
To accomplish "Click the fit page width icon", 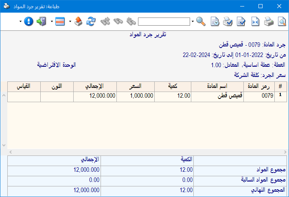I will (255, 22).
